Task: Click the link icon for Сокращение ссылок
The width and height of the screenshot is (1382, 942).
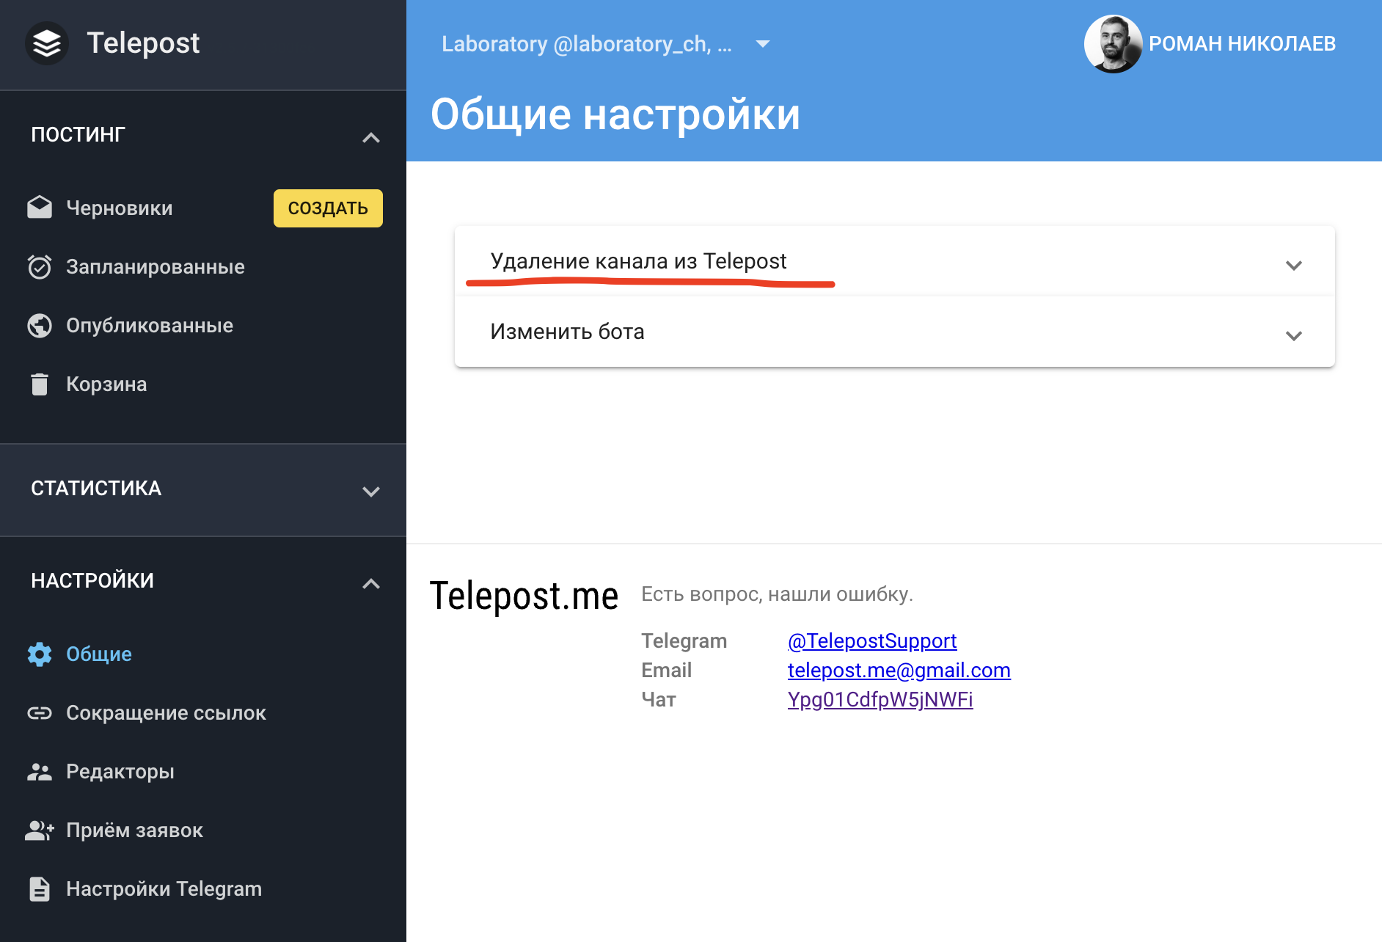Action: pos(40,712)
